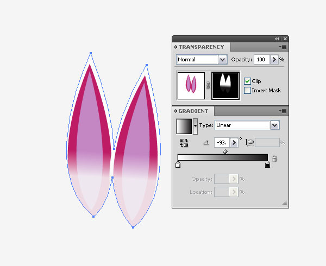Close the floating panel group
The height and width of the screenshot is (266, 326).
[285, 39]
